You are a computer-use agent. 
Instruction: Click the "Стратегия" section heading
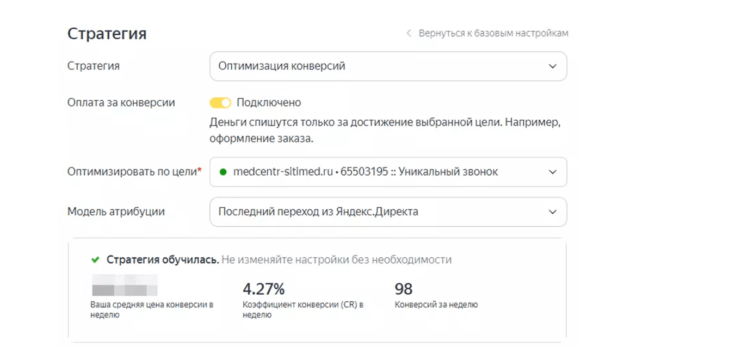coord(107,34)
